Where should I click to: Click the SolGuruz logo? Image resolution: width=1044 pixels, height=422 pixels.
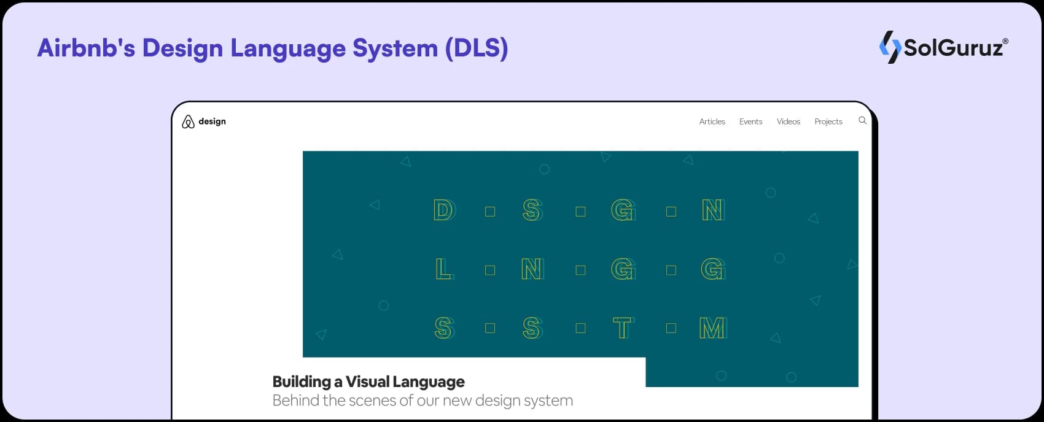(943, 47)
